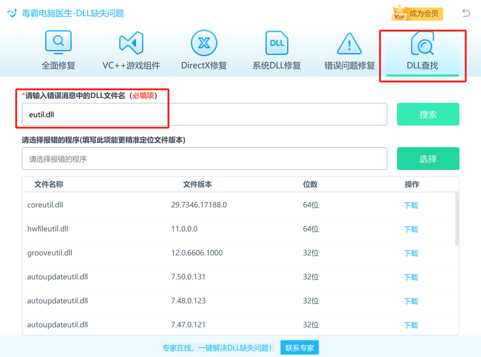The height and width of the screenshot is (357, 481).
Task: Click the 联系专家 button at the bottom
Action: click(x=299, y=347)
